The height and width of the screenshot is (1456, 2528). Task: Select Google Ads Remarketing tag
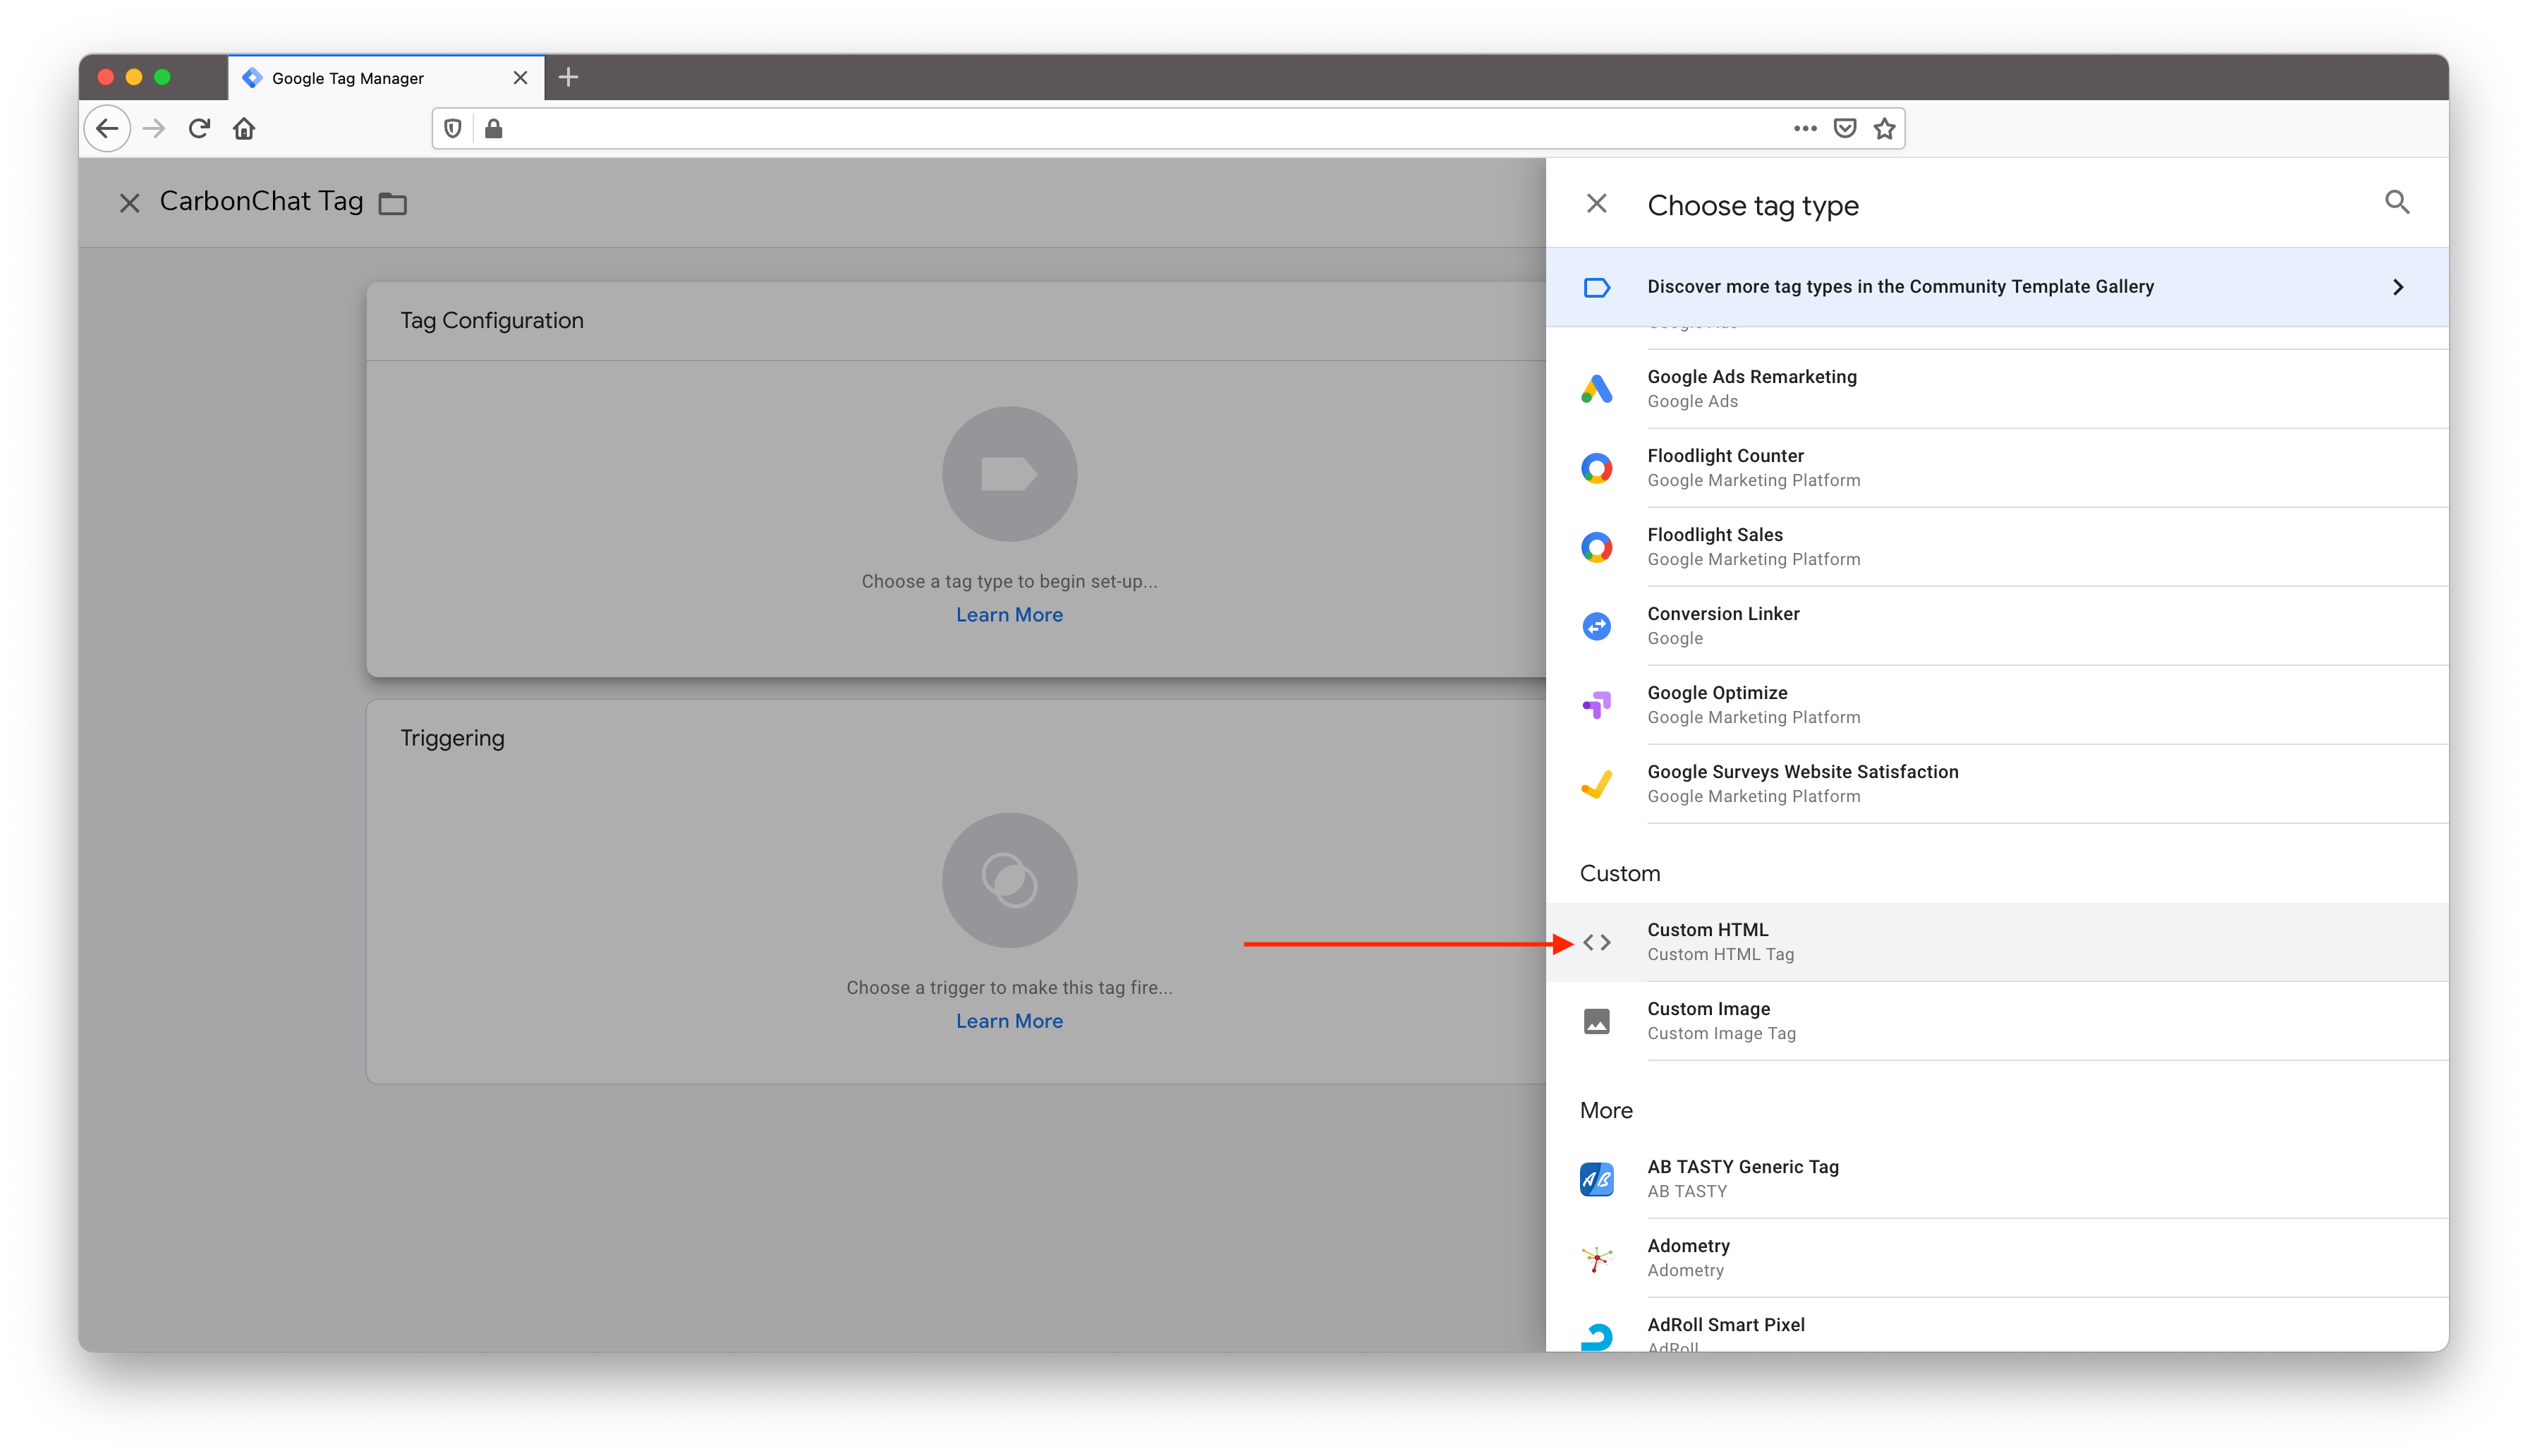pyautogui.click(x=1751, y=388)
